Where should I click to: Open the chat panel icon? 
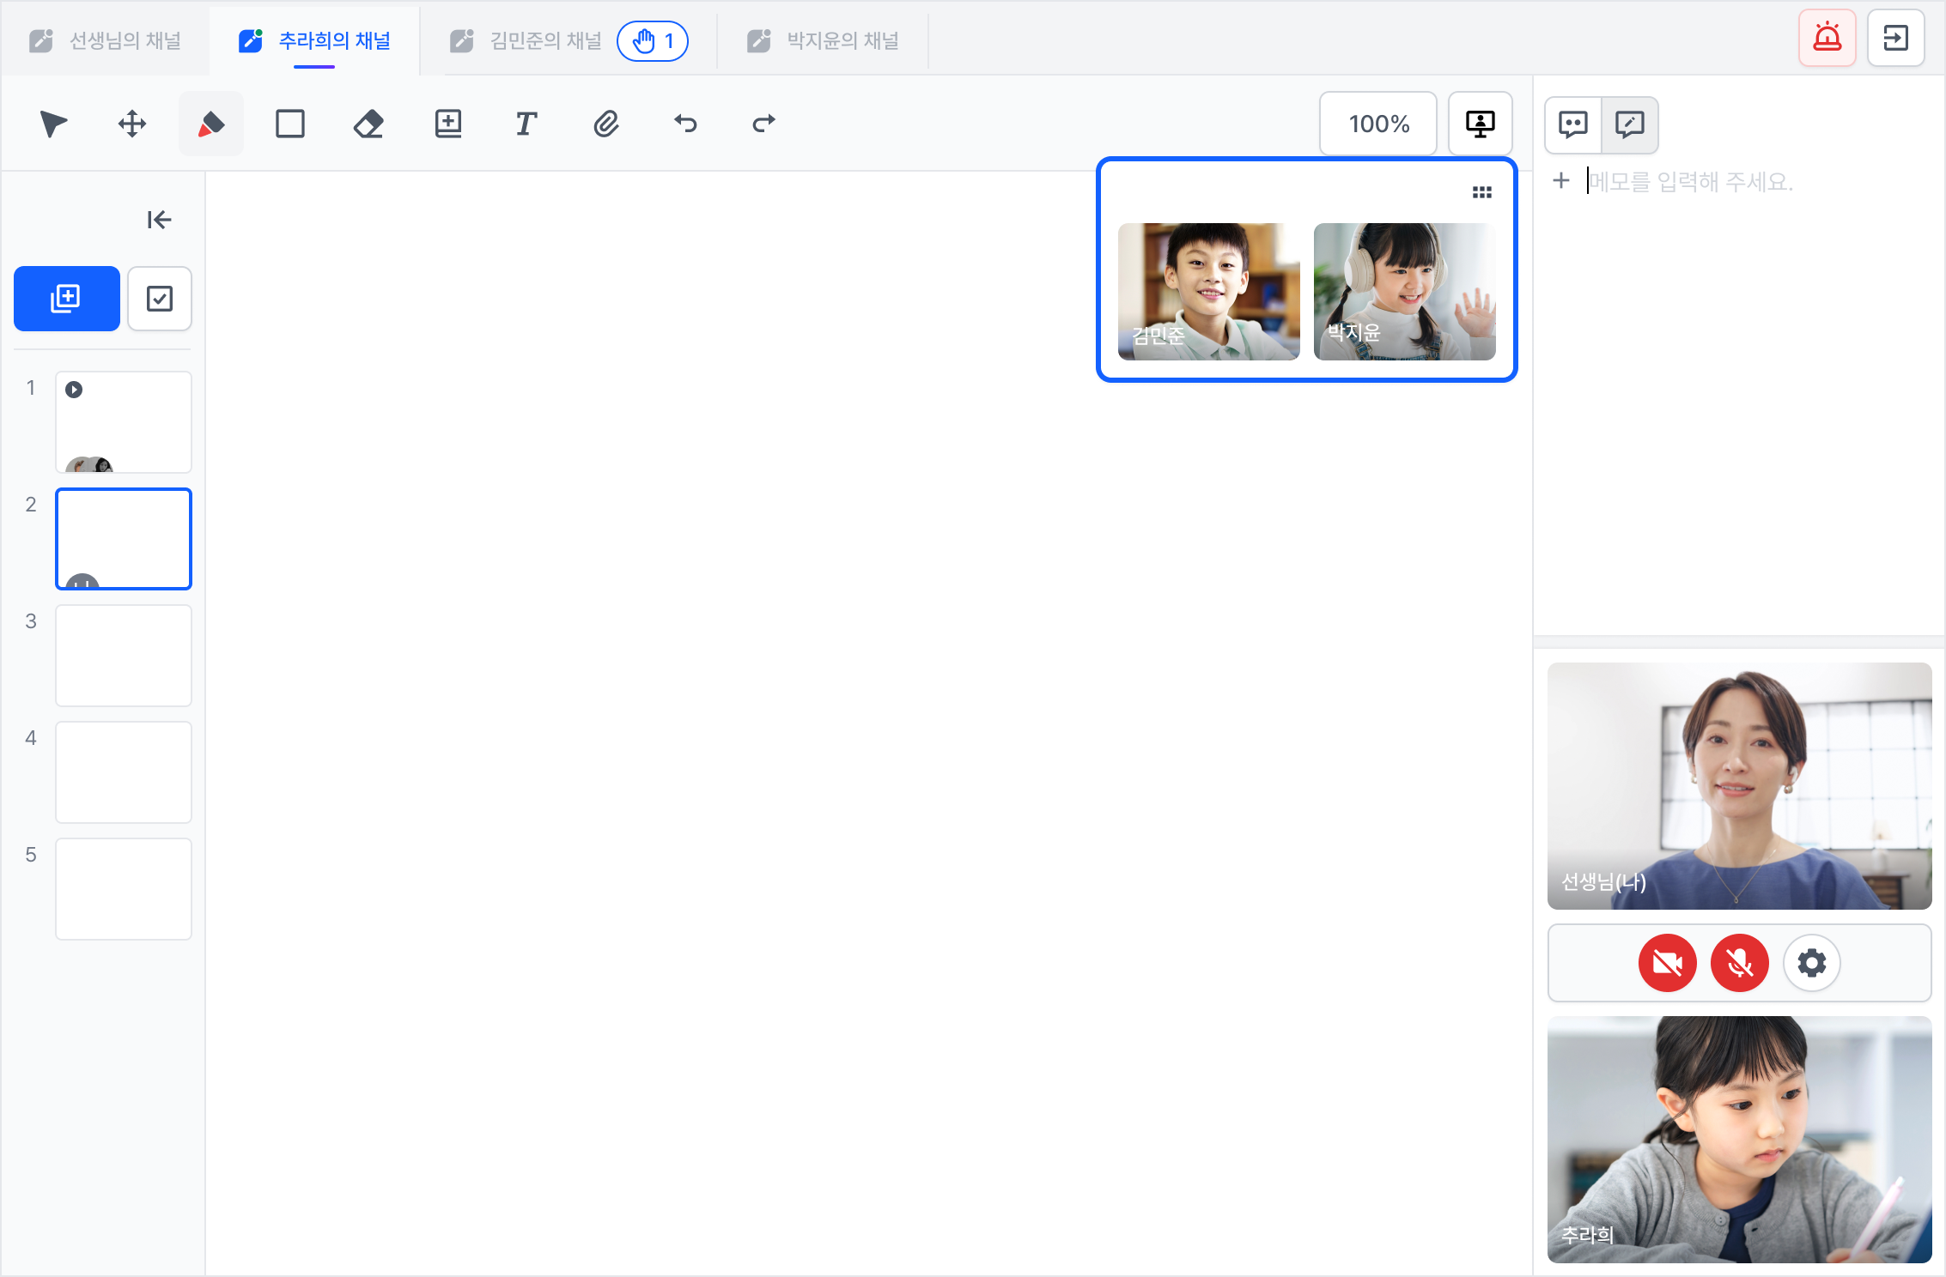(1573, 124)
